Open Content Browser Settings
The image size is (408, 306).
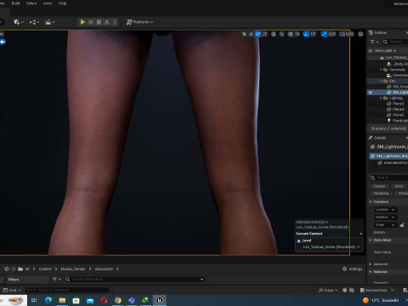point(352,269)
